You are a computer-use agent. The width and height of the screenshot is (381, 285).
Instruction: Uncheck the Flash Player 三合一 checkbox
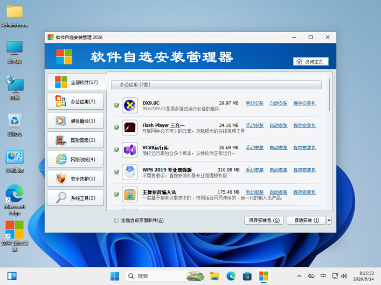[116, 127]
